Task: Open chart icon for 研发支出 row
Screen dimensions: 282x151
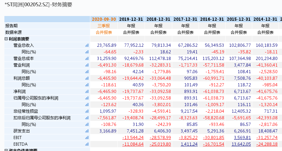Action: tap(87, 131)
